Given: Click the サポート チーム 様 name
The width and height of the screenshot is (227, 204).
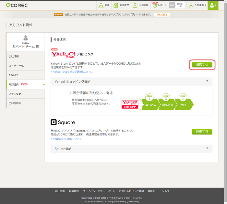Looking at the screenshot, I should click(x=26, y=46).
